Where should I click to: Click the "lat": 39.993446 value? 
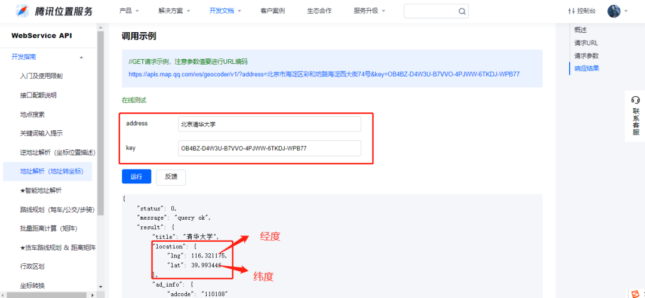(x=193, y=266)
